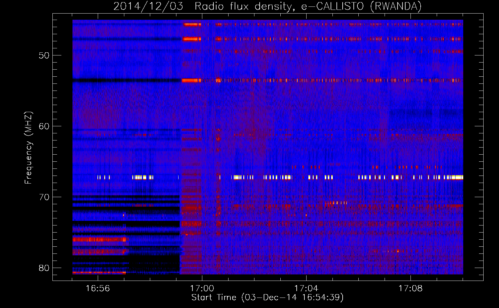Click the 'Frequency (MHZ)' axis label
The image size is (499, 308).
[28, 148]
